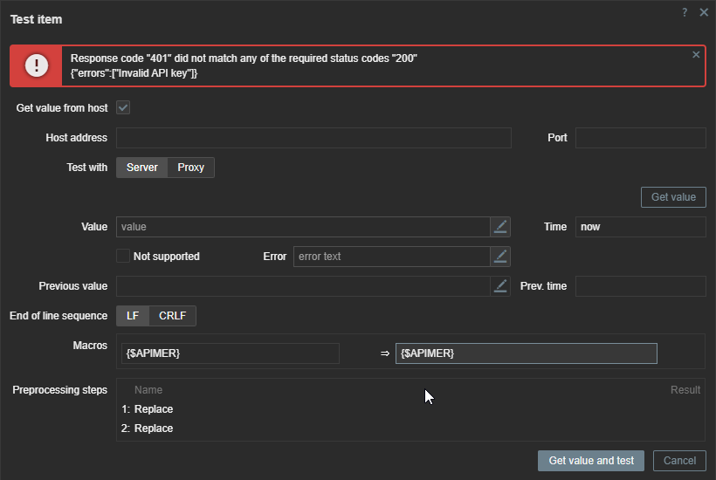Image resolution: width=716 pixels, height=480 pixels.
Task: Select Proxy under Test with
Action: click(x=190, y=168)
